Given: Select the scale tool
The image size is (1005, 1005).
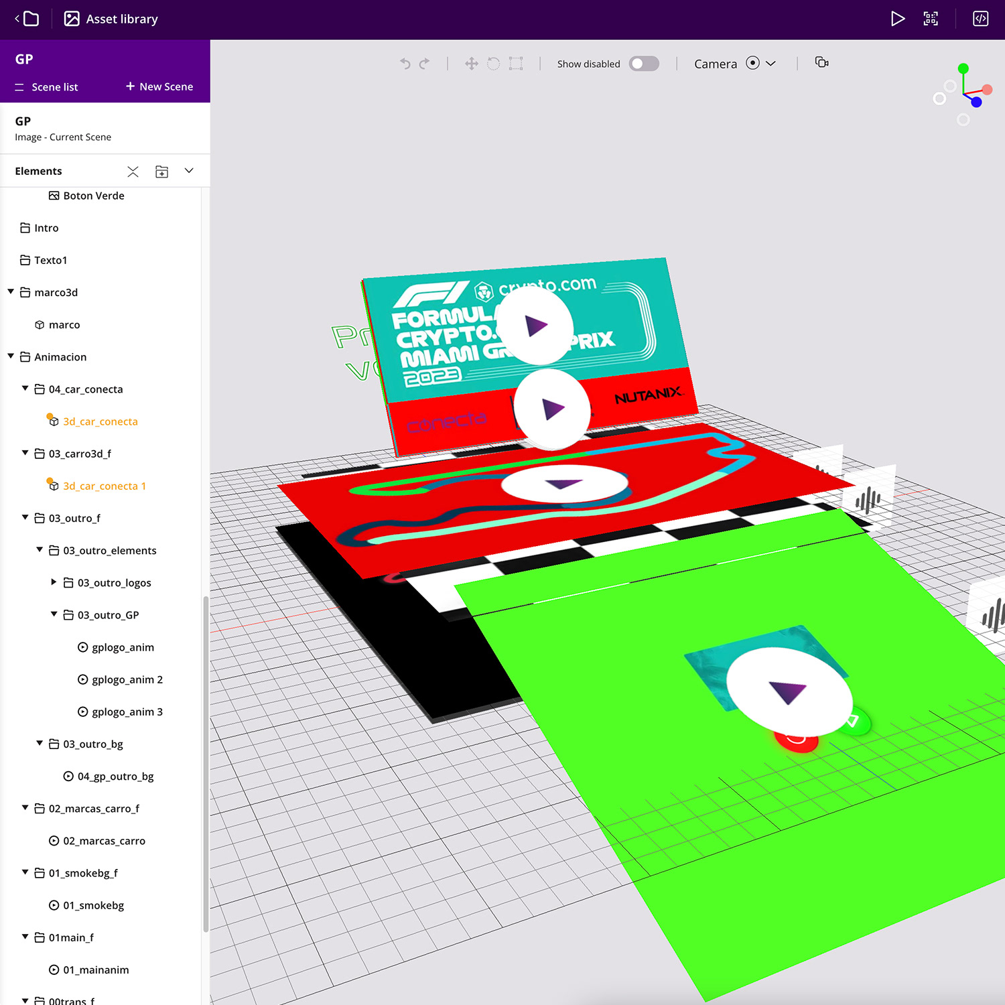Looking at the screenshot, I should click(516, 64).
